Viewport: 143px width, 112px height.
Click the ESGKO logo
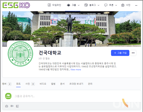[16, 5]
